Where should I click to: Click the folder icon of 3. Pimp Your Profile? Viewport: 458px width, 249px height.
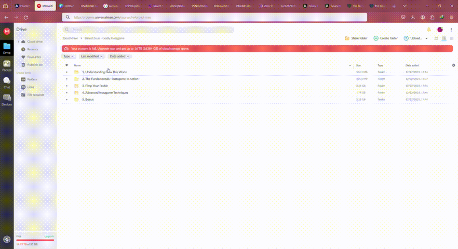76,86
